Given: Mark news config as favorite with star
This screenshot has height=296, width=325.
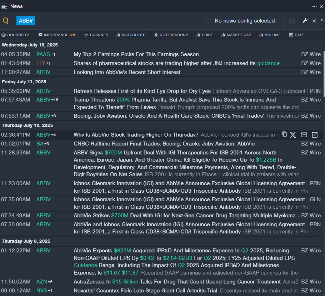Looking at the screenshot, I should point(208,21).
